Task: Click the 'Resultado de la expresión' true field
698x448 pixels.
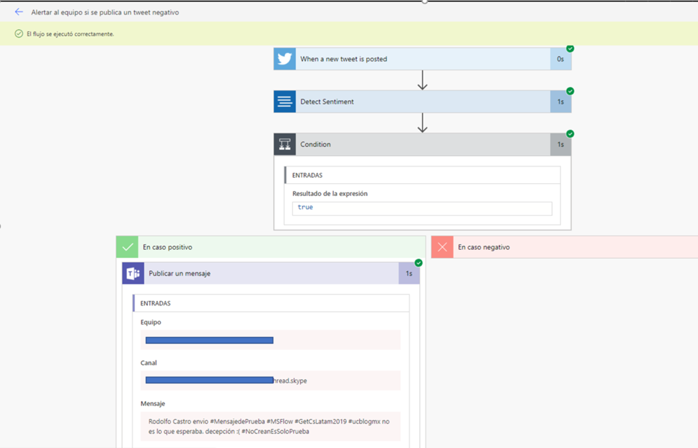Action: click(422, 208)
